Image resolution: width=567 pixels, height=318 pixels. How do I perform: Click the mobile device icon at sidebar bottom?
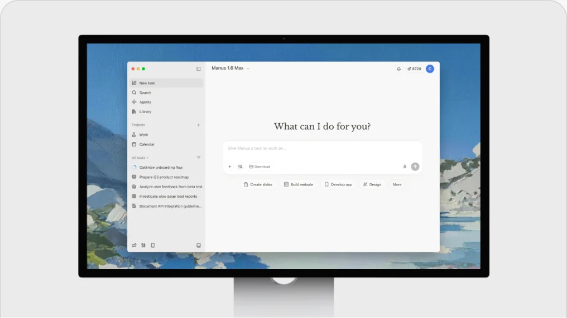point(153,246)
